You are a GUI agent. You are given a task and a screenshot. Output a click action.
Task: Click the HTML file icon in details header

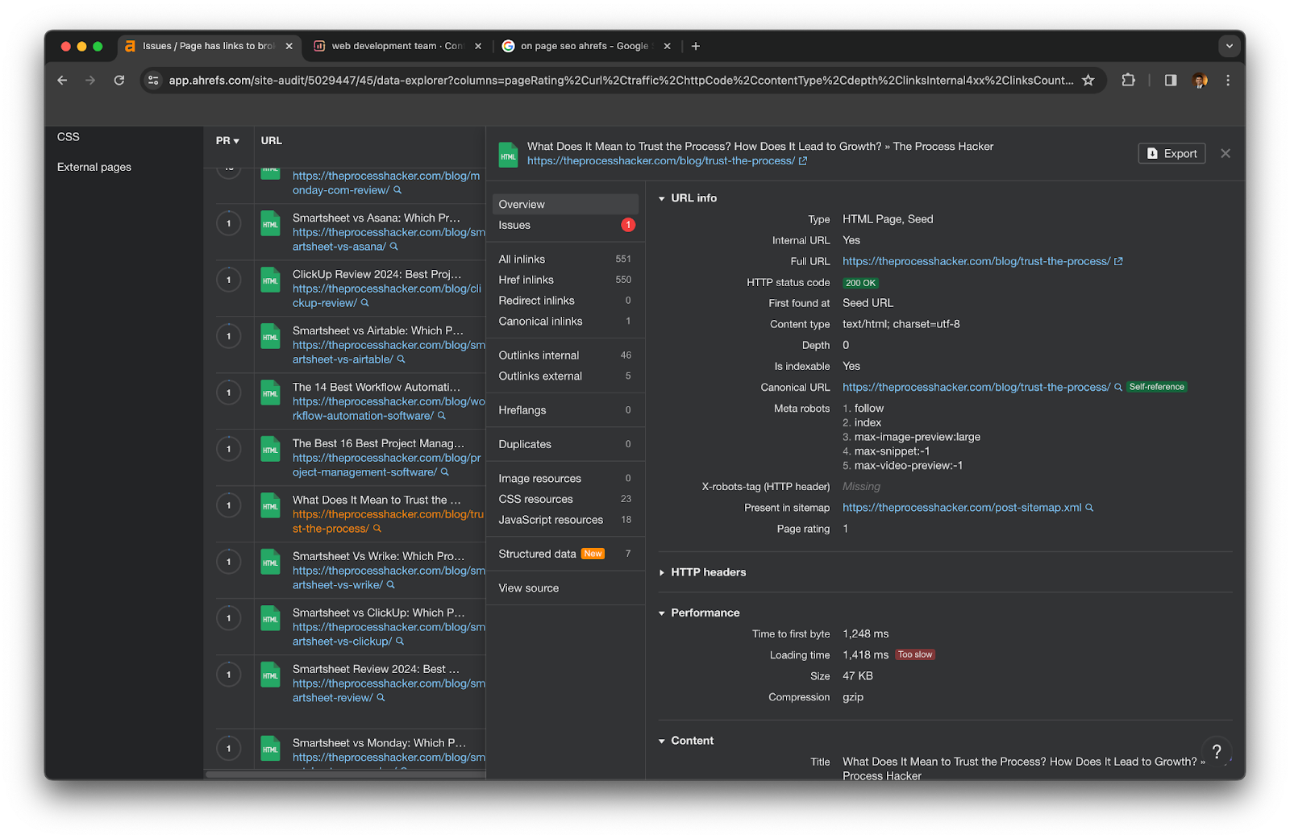pyautogui.click(x=509, y=155)
